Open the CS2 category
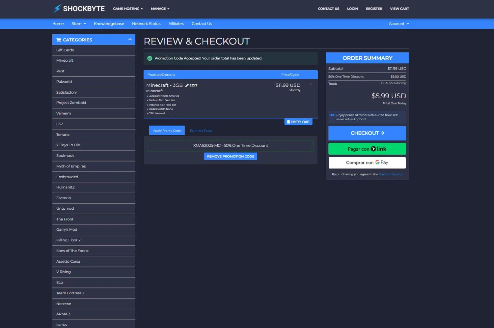494x328 pixels. coord(94,124)
